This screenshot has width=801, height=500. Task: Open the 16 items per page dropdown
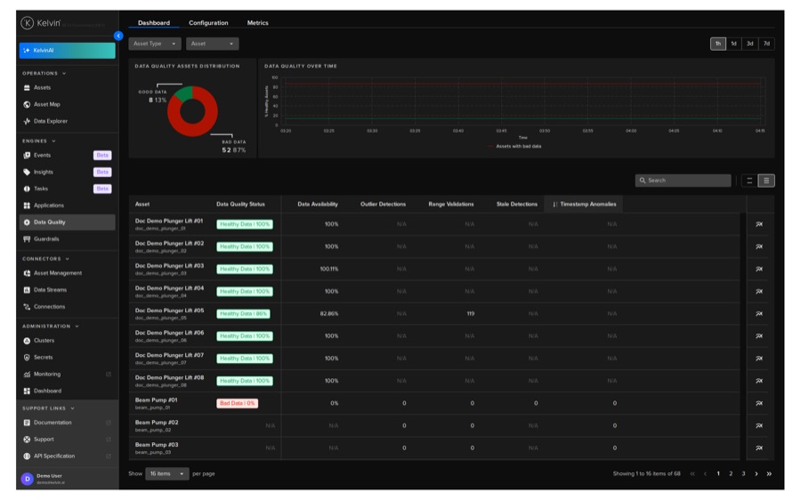click(x=167, y=474)
